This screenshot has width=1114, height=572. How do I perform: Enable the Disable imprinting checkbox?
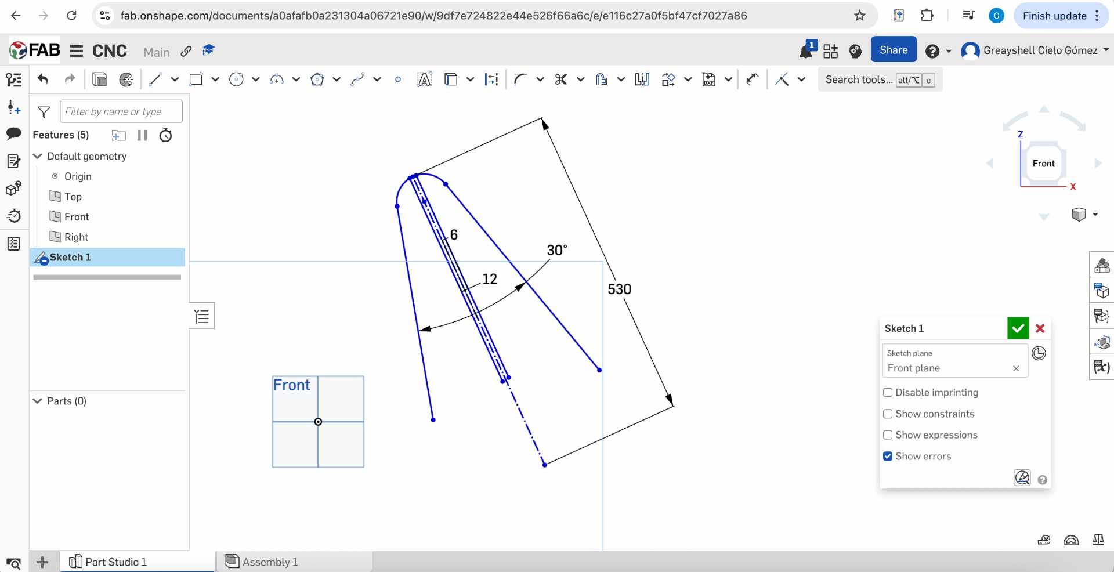point(888,393)
